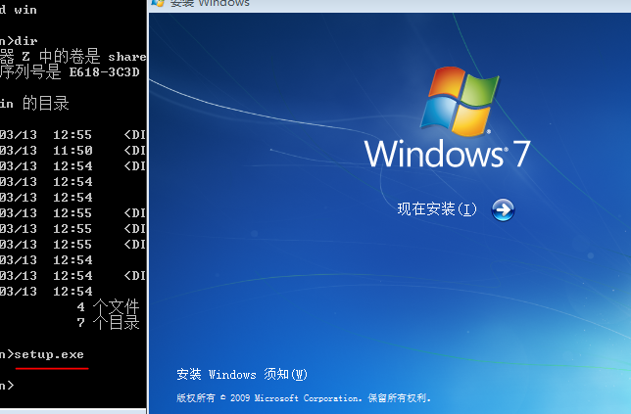631x414 pixels.
Task: Click the dir command text in console
Action: point(25,40)
